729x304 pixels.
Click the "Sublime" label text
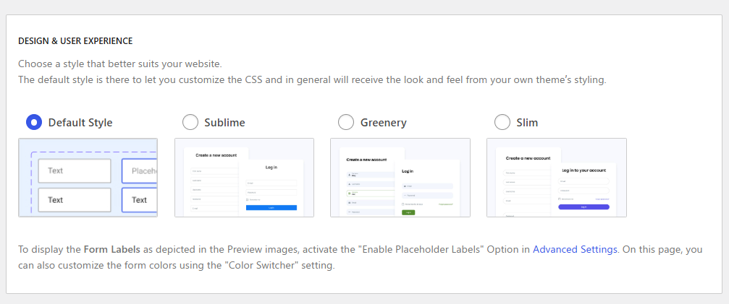(224, 123)
